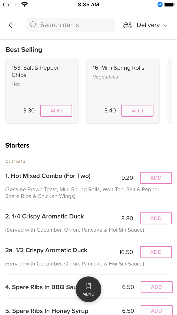
Task: Click the search magnifier icon
Action: click(33, 25)
